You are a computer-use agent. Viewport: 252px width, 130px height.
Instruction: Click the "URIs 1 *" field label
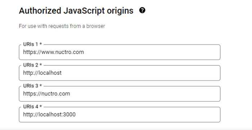pyautogui.click(x=33, y=44)
